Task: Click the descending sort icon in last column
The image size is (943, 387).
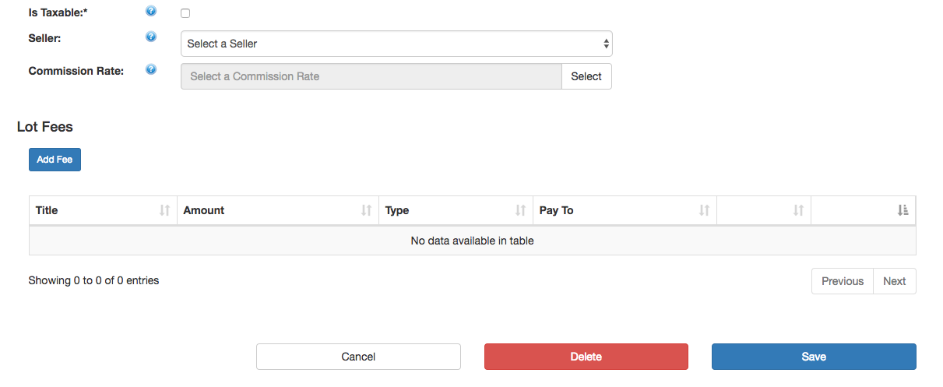Action: click(x=903, y=210)
